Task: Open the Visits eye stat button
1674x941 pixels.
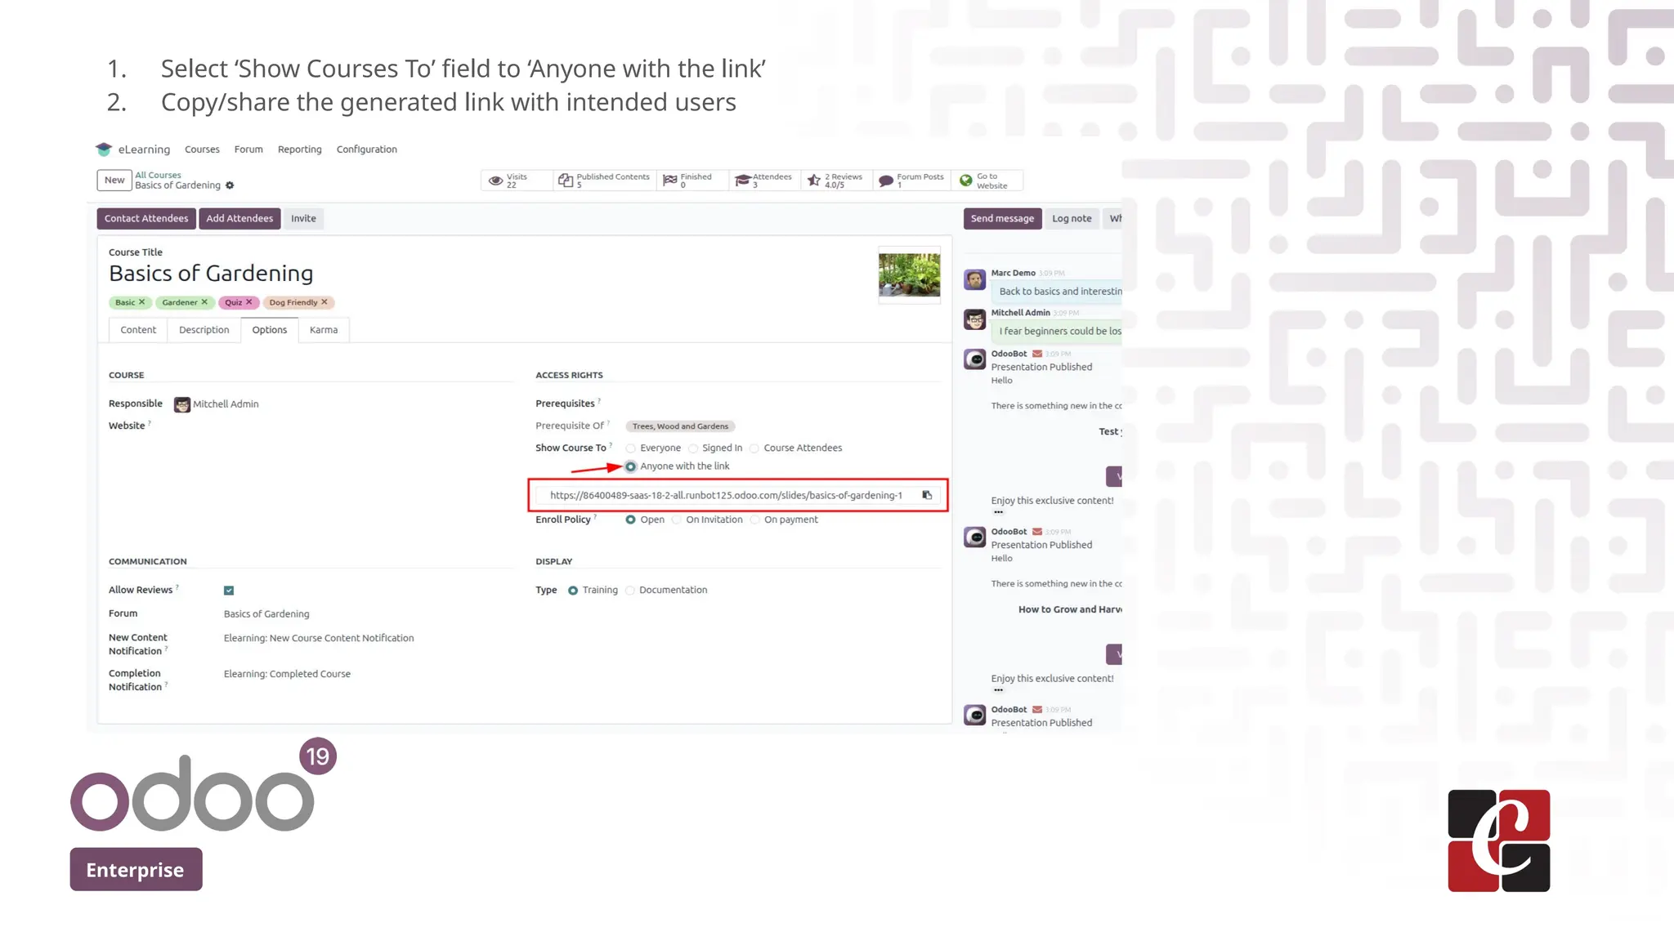Action: tap(517, 181)
